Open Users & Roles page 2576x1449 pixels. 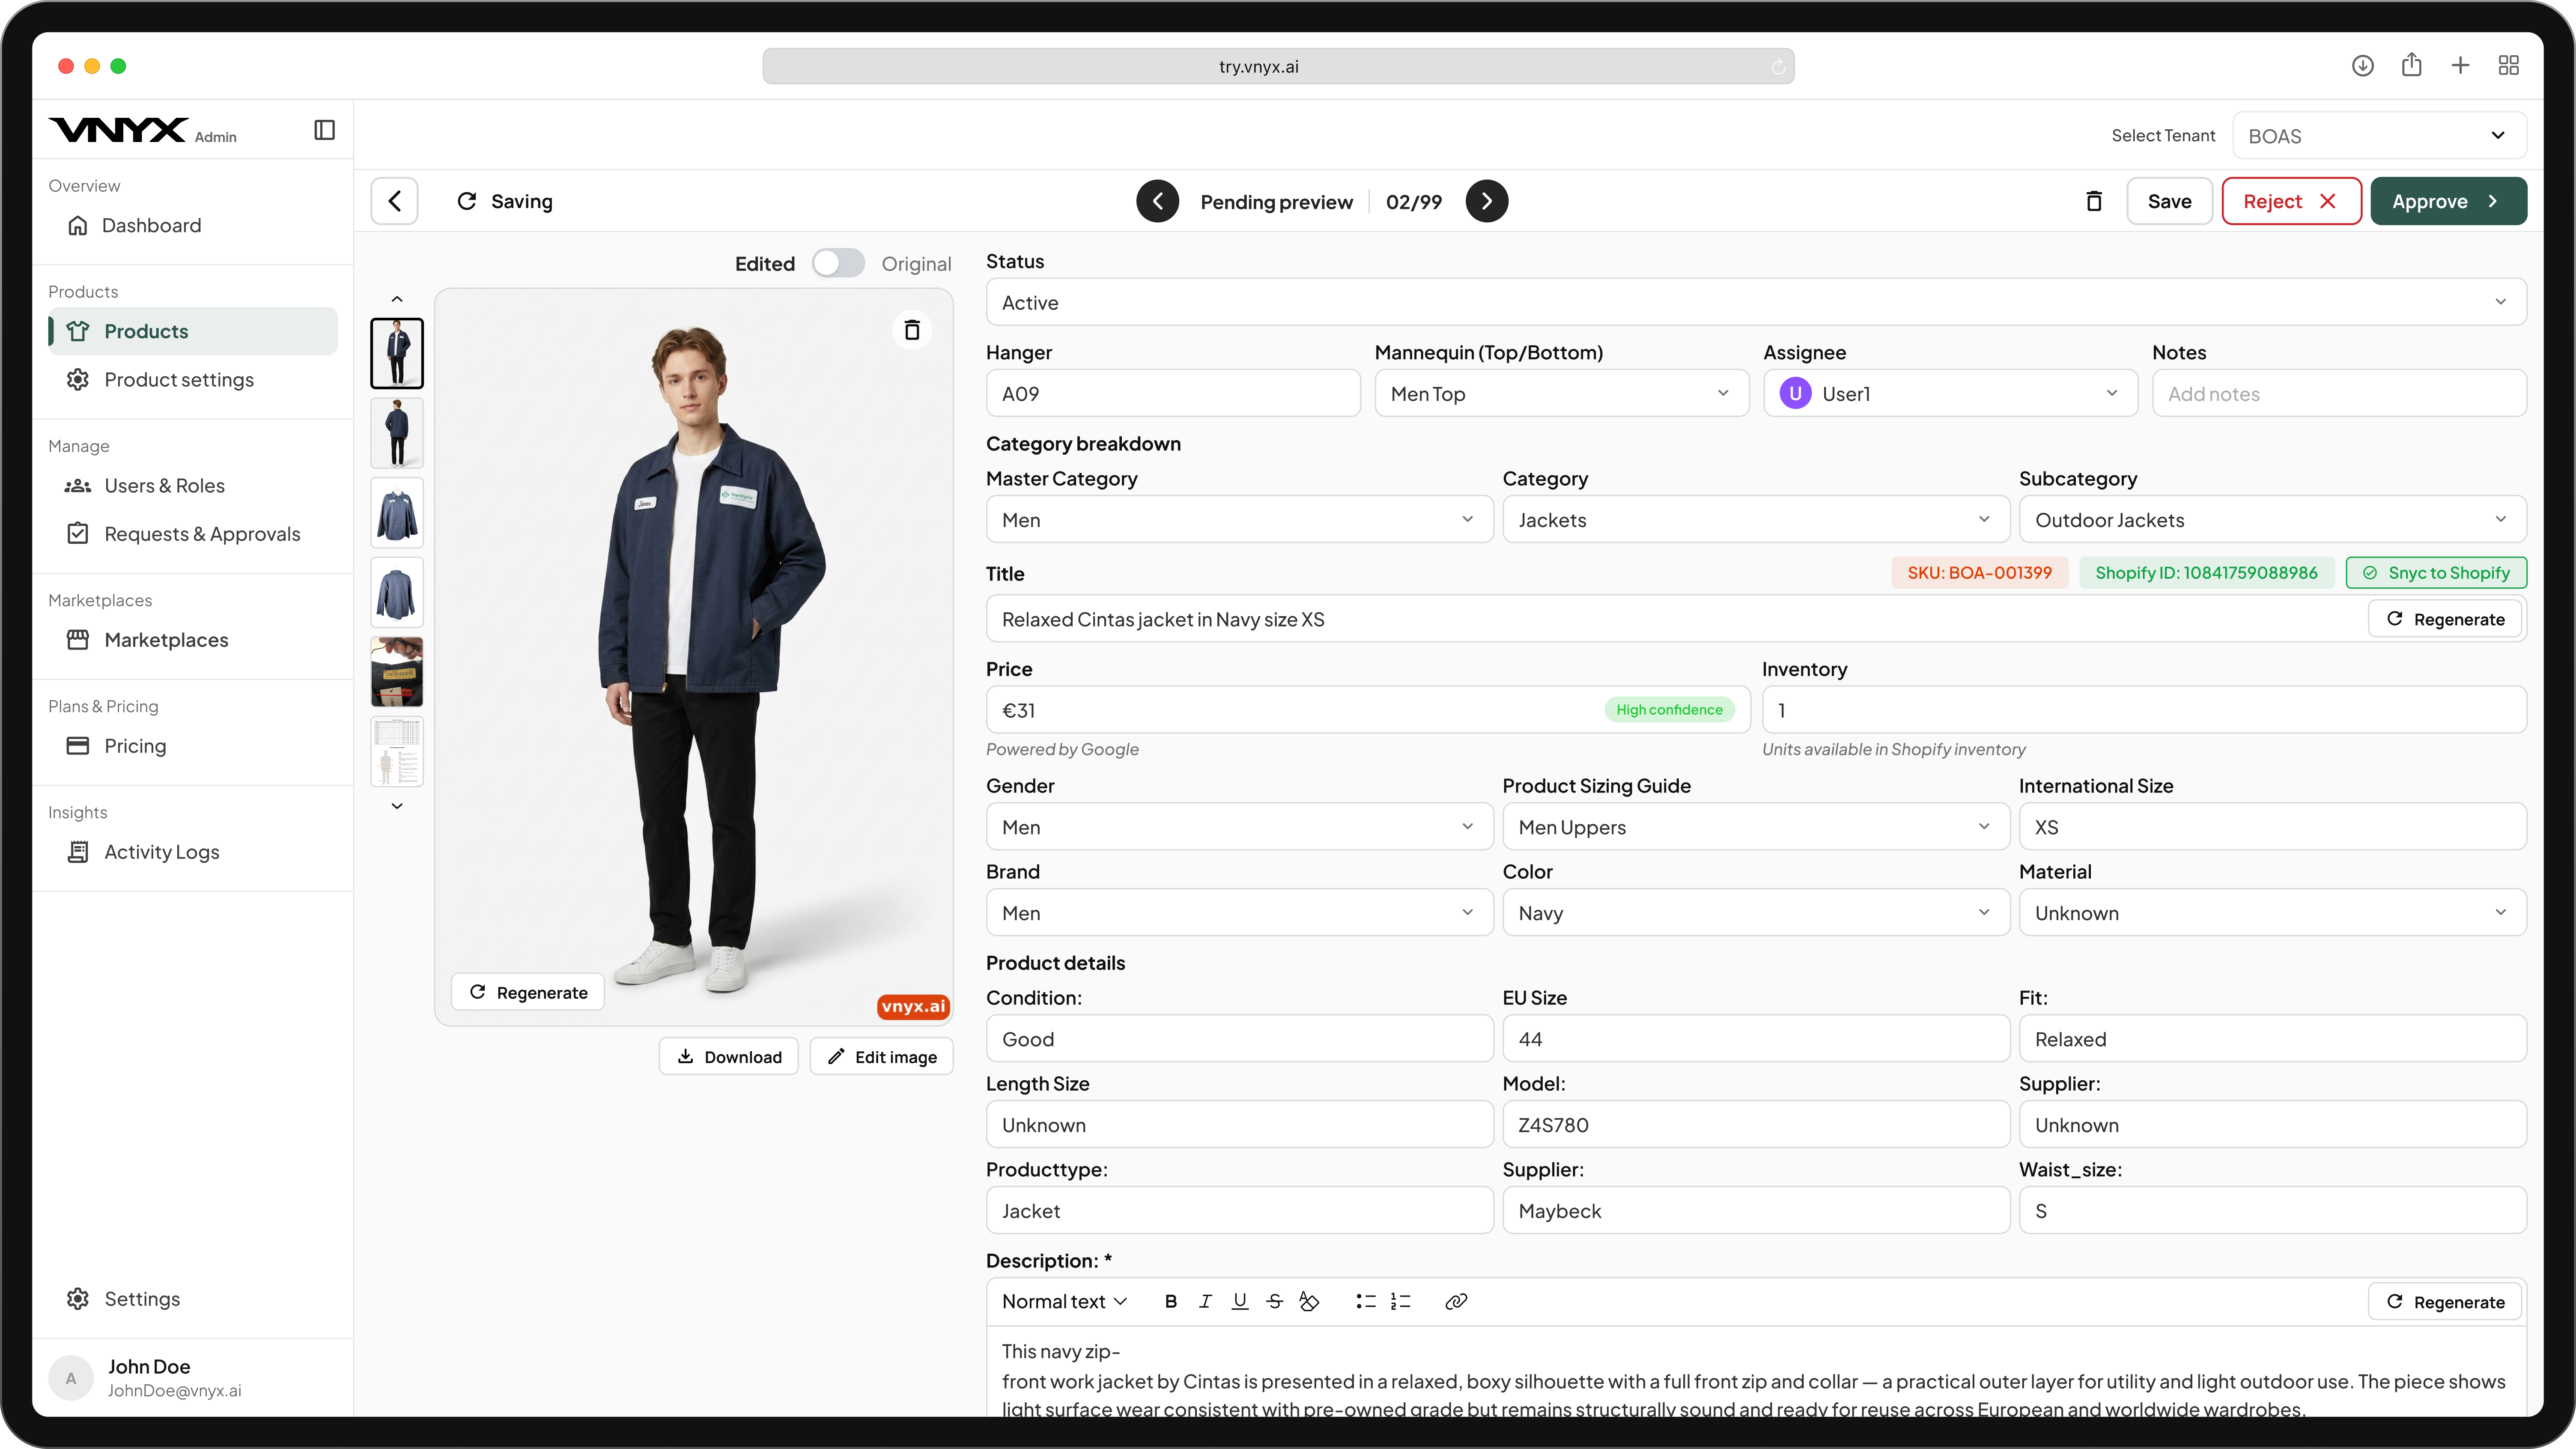pos(193,485)
